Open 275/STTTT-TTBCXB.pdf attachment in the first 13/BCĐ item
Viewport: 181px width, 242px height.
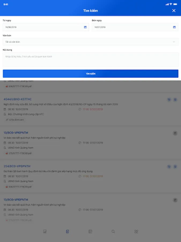click(19, 153)
